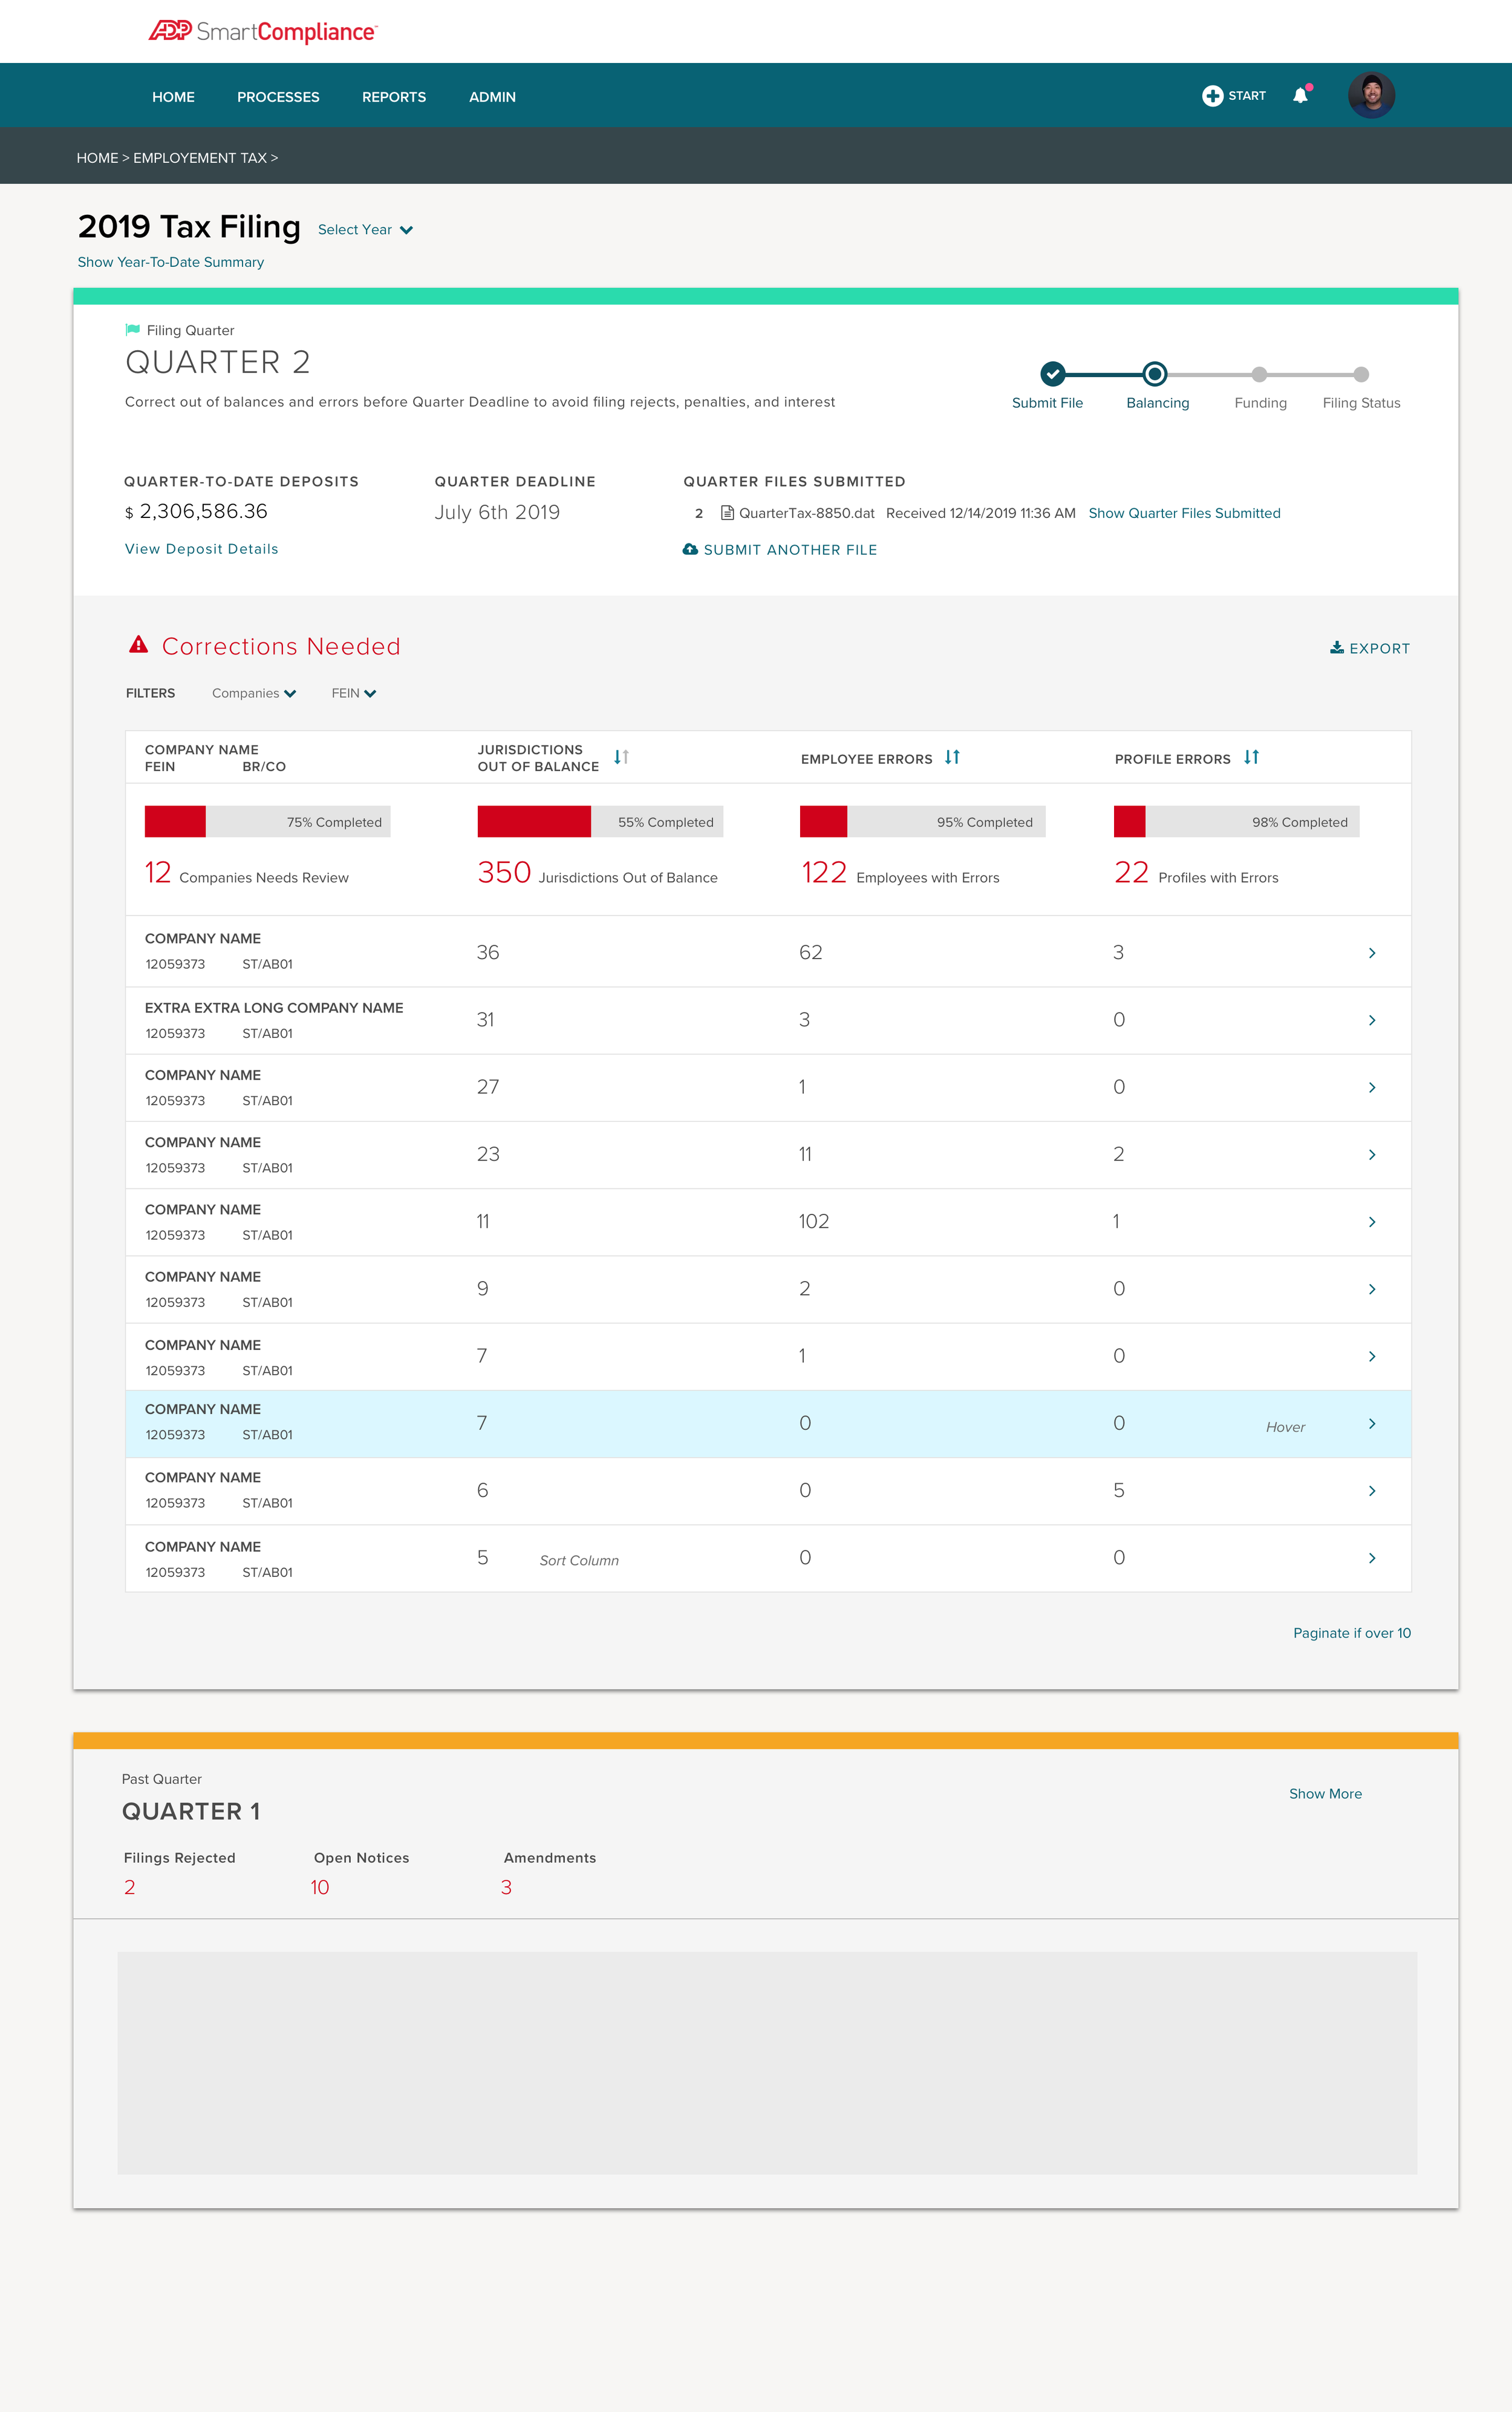1512x2412 pixels.
Task: Go to the Reports menu
Action: [393, 97]
